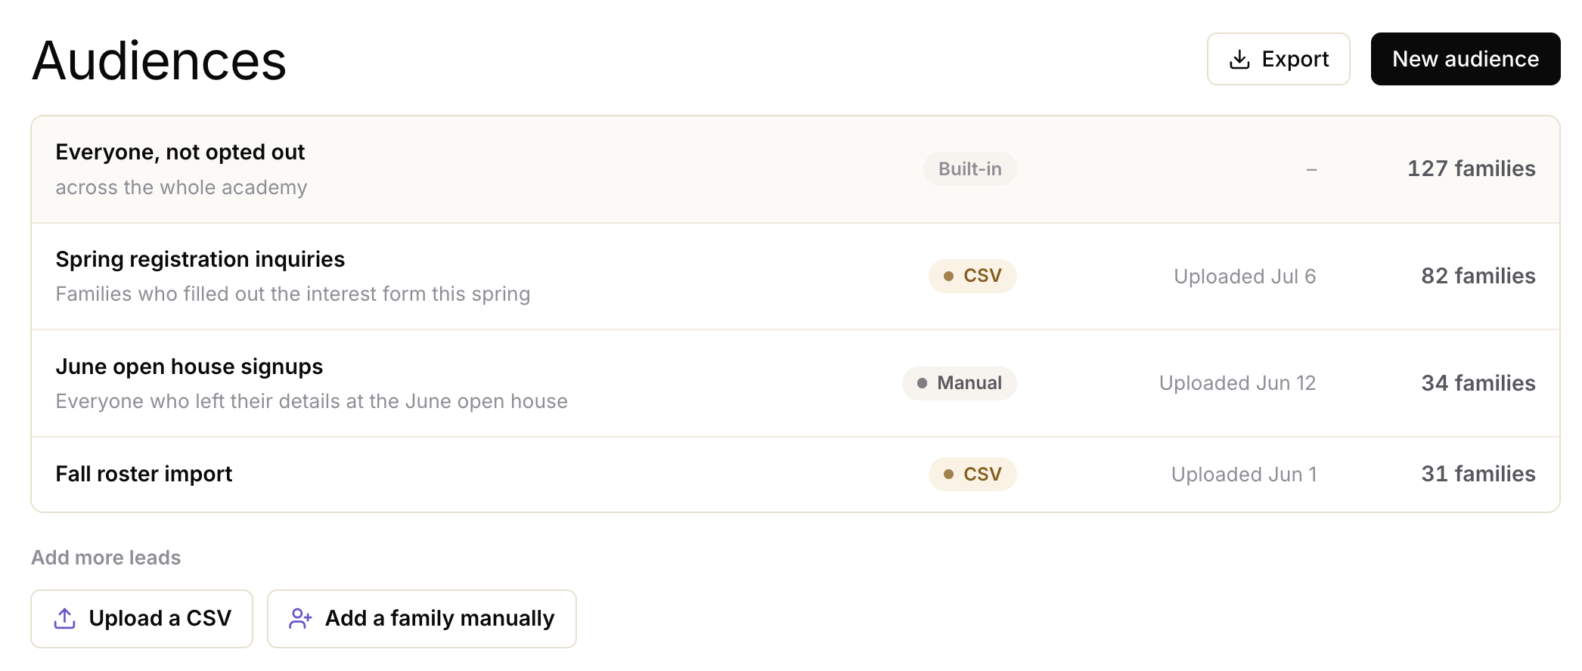Export the audiences list
This screenshot has width=1582, height=671.
click(x=1278, y=59)
